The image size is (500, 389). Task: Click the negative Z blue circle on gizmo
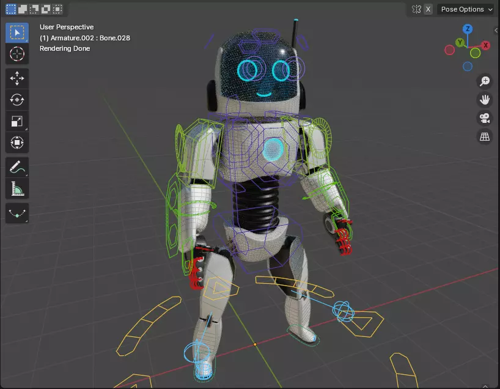click(468, 67)
